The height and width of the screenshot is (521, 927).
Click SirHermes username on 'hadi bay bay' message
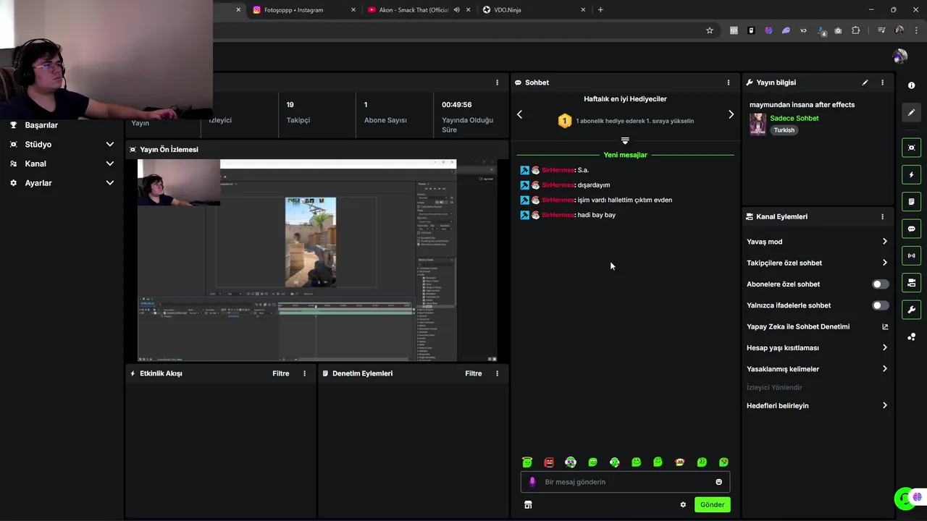click(558, 215)
